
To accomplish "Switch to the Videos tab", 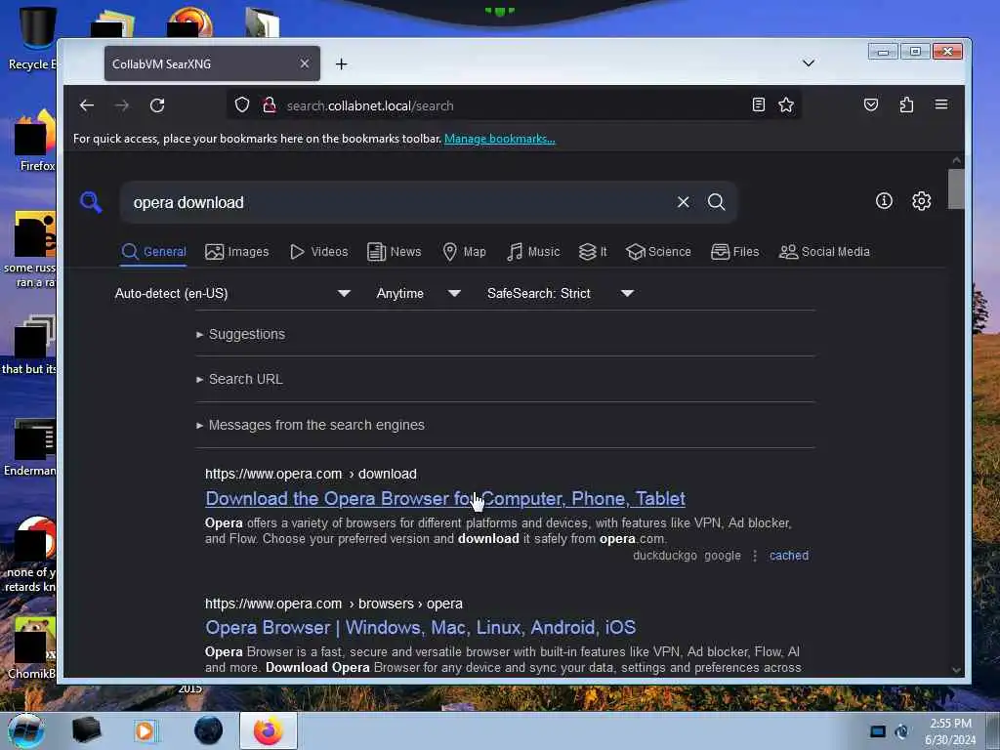I will pos(319,252).
